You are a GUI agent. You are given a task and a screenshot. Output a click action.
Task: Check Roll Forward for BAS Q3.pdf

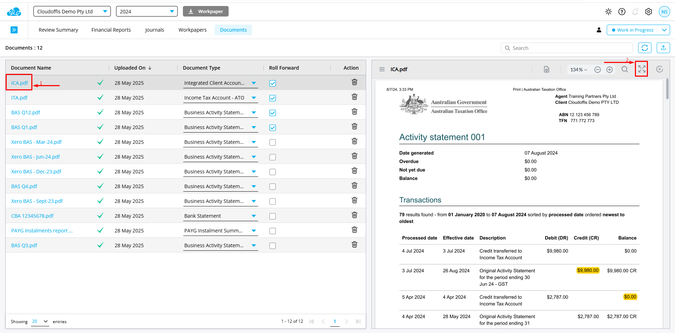[x=273, y=246]
